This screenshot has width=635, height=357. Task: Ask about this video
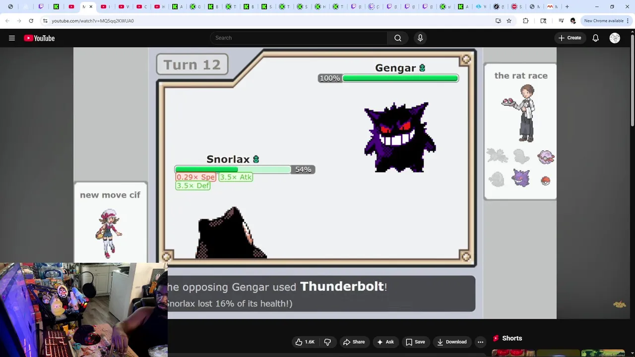coord(385,342)
